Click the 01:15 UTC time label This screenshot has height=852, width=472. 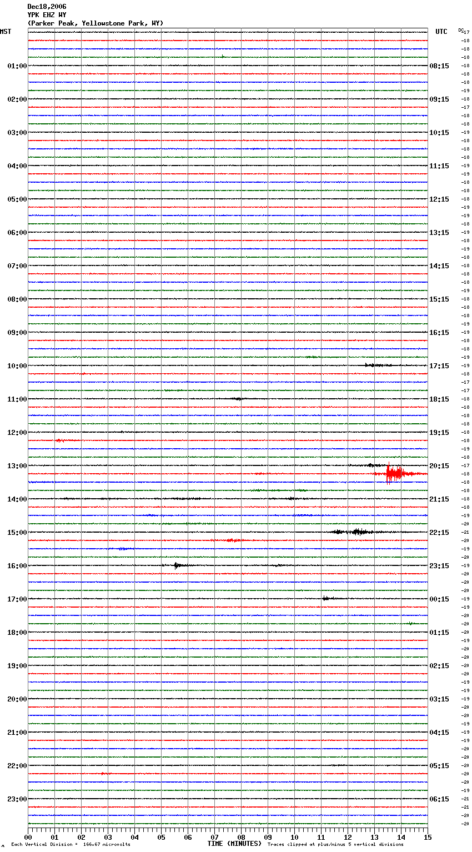(x=439, y=633)
